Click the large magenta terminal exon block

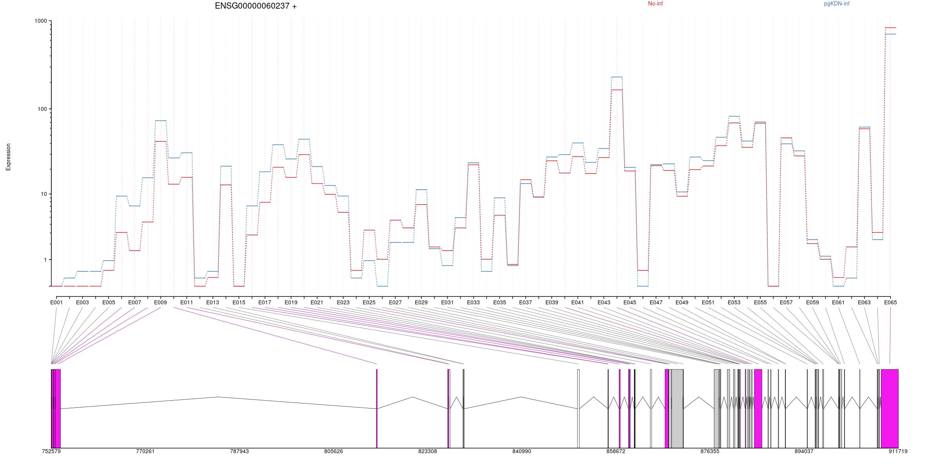890,409
